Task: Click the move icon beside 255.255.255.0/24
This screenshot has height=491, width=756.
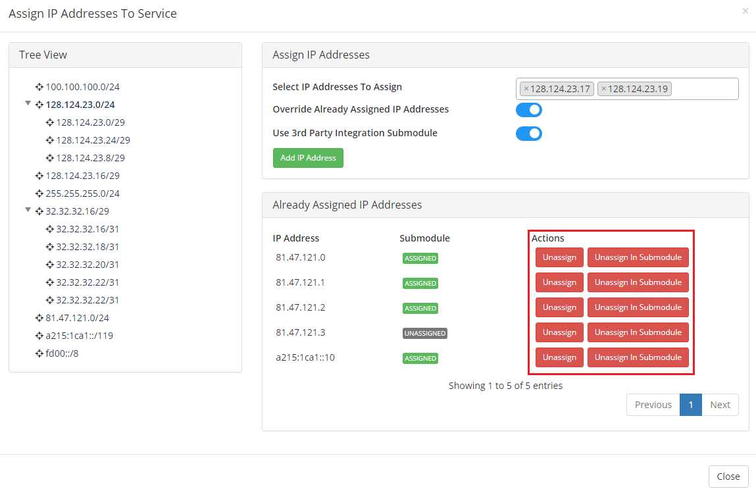Action: [x=39, y=194]
